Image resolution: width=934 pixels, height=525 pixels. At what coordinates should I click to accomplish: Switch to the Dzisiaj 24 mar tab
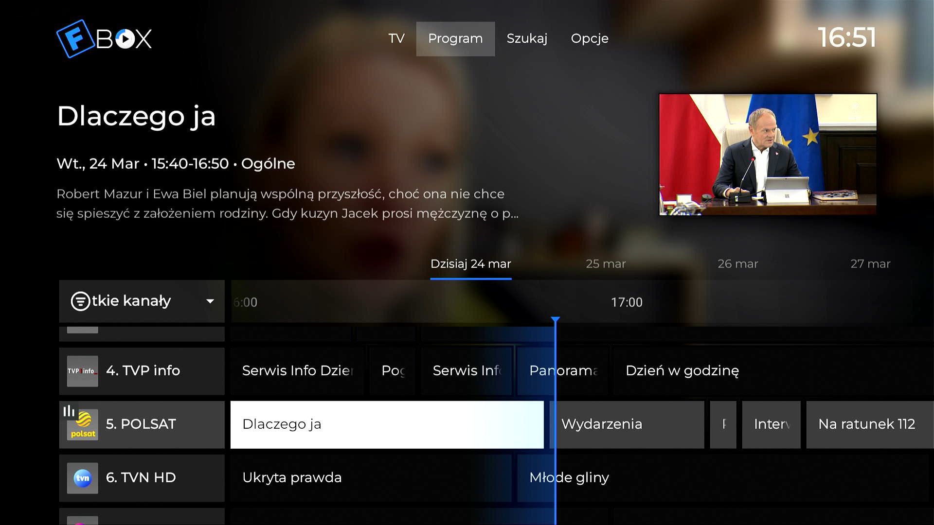[470, 264]
